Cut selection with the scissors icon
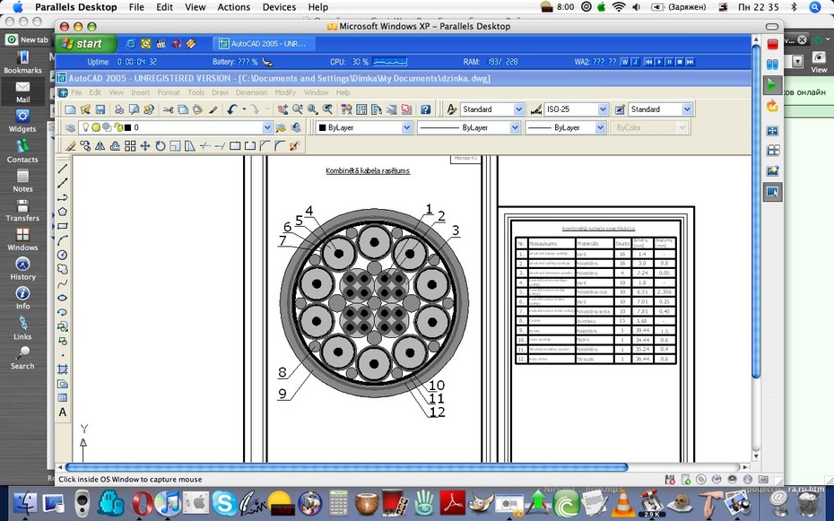This screenshot has width=834, height=521. pyautogui.click(x=168, y=109)
